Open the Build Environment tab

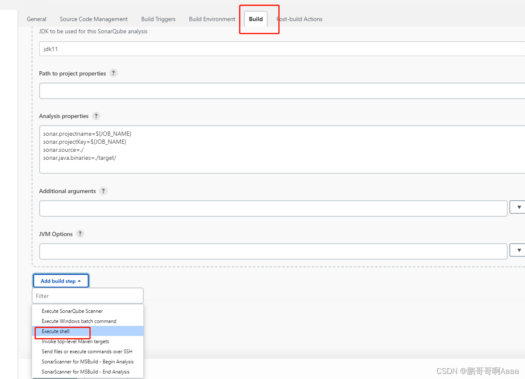pyautogui.click(x=212, y=19)
